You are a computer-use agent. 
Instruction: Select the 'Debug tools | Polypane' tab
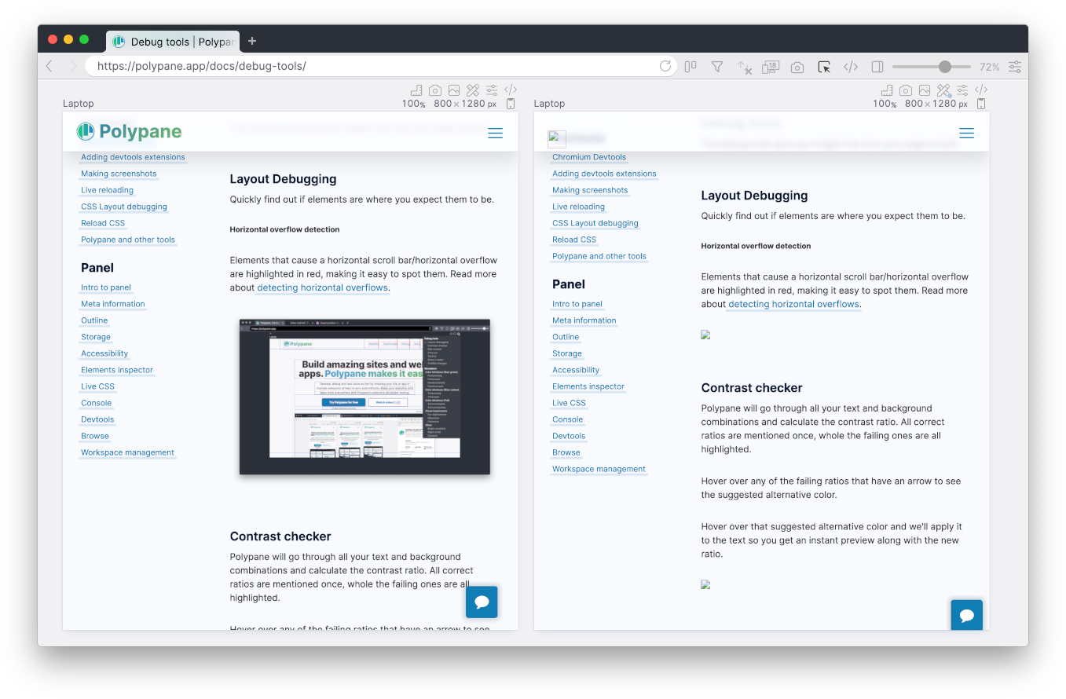coord(173,41)
